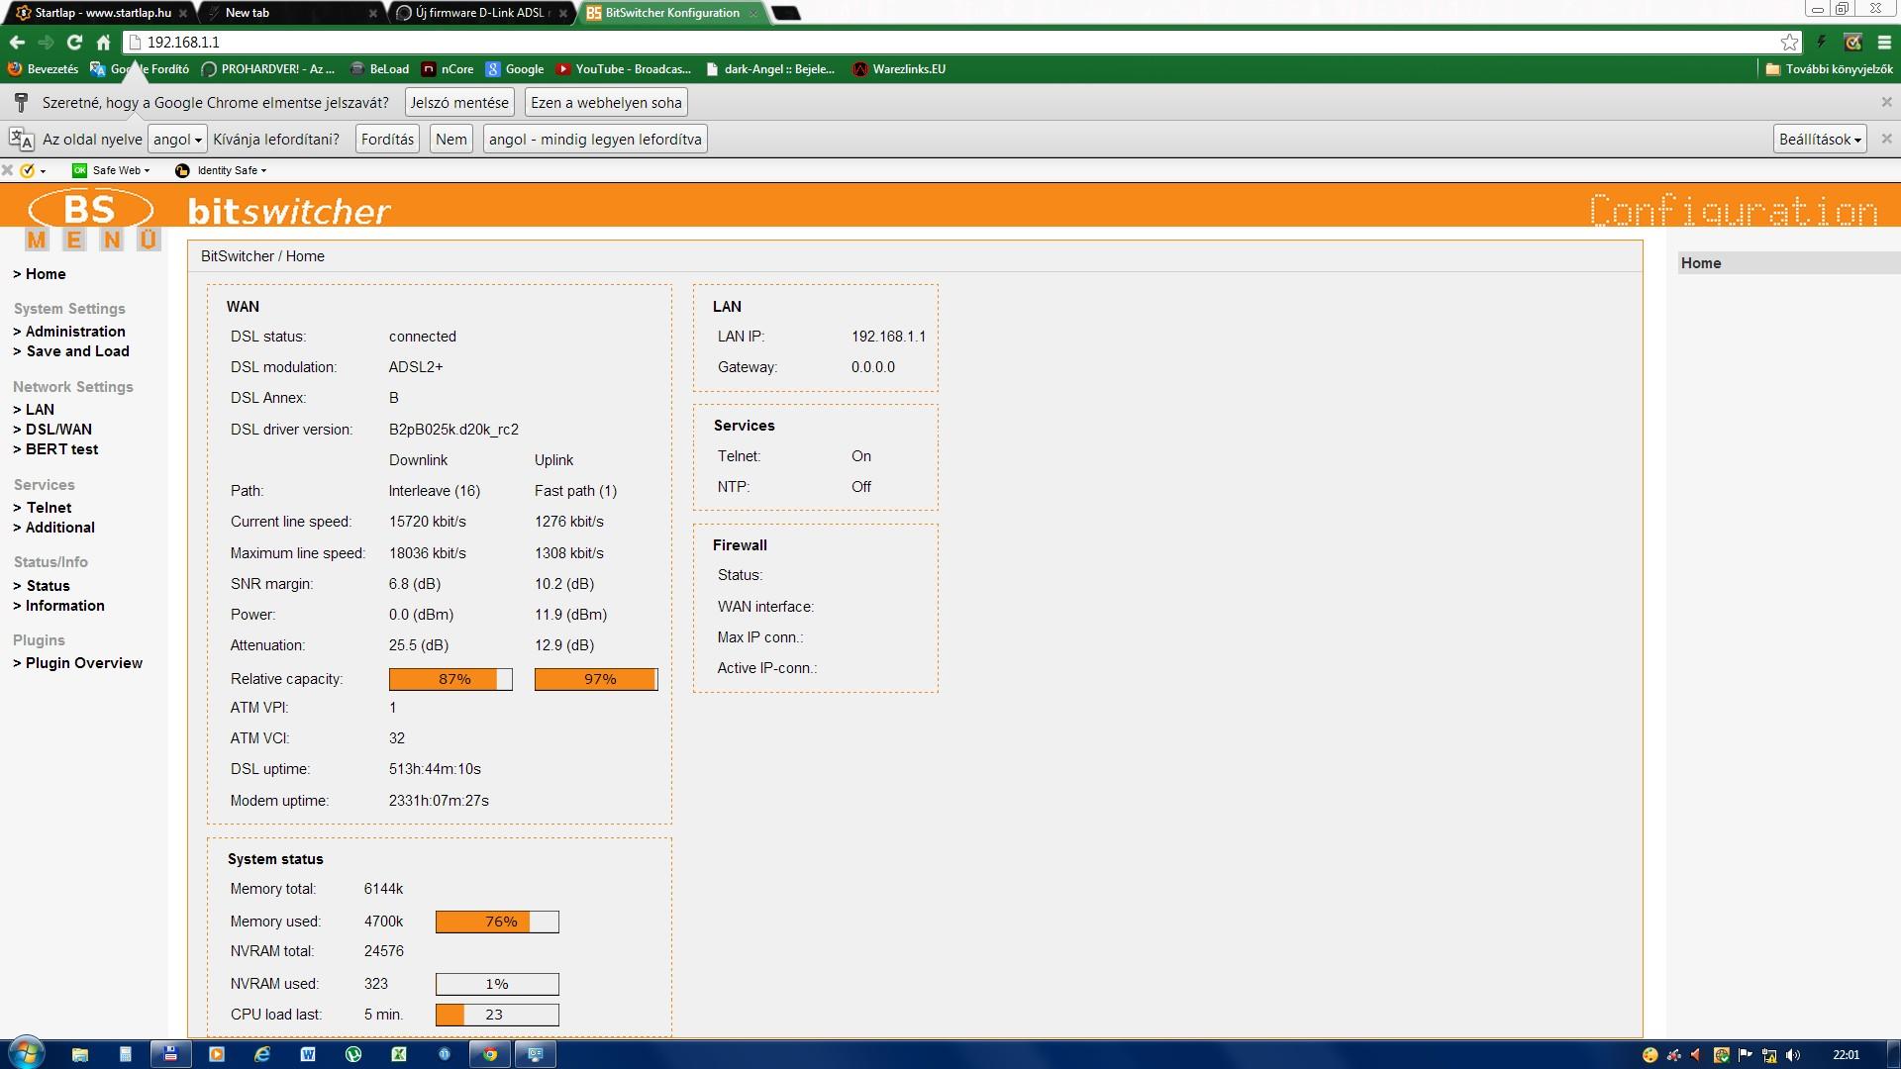Close the Startlap tab
Screen dimensions: 1901x1069
point(183,13)
